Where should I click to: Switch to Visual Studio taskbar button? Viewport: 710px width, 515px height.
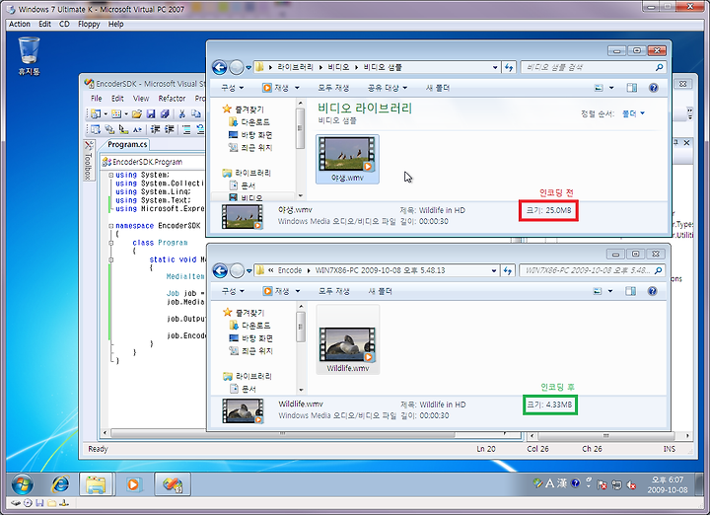click(172, 484)
